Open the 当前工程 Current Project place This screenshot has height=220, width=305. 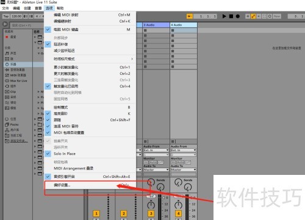[x=13, y=135]
